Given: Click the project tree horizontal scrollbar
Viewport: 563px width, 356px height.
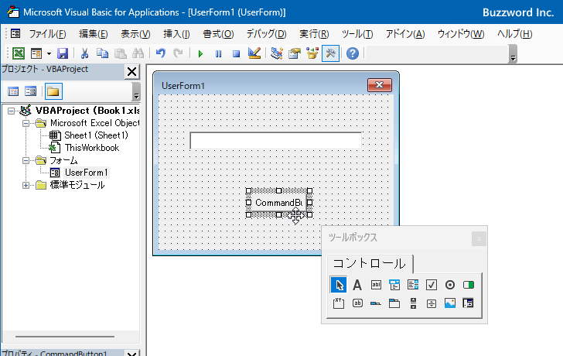Looking at the screenshot, I should (x=65, y=337).
